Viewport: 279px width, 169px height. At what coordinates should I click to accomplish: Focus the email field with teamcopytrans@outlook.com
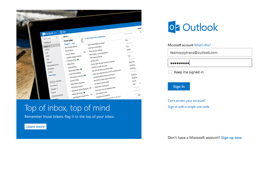point(210,52)
